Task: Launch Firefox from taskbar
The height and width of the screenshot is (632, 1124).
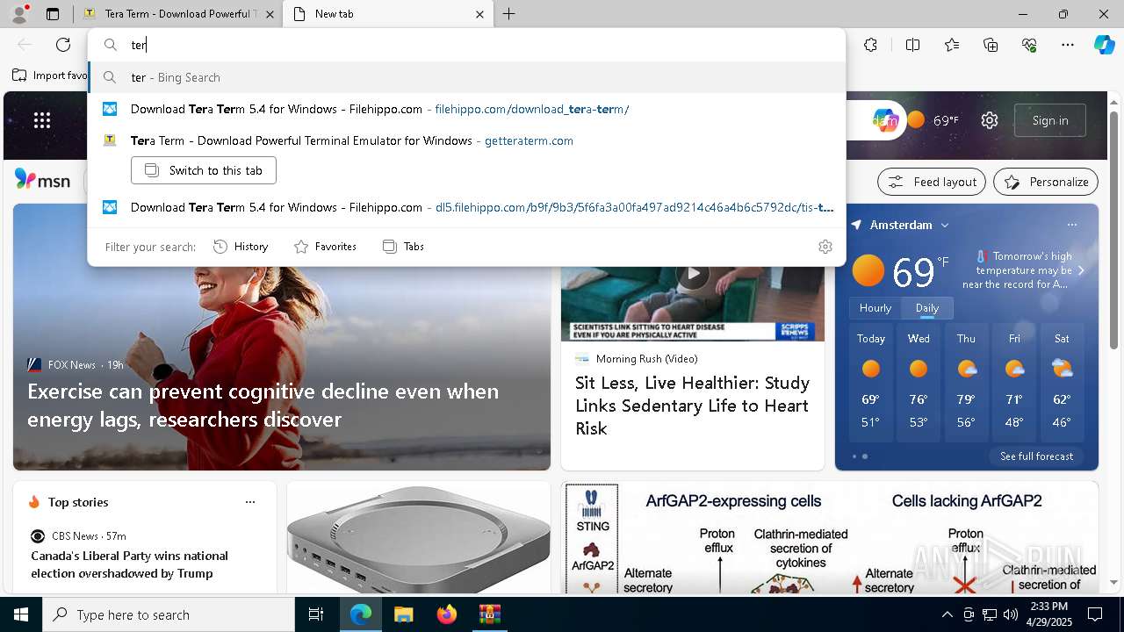Action: click(x=447, y=614)
